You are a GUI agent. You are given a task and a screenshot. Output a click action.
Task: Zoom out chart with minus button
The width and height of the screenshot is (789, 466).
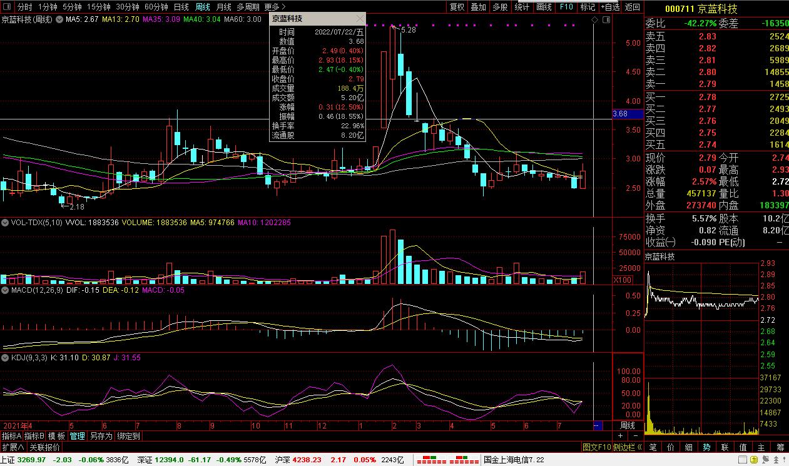pyautogui.click(x=635, y=435)
